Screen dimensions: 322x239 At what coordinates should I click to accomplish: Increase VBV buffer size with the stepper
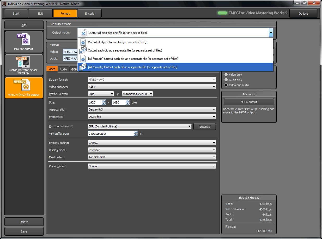136,132
